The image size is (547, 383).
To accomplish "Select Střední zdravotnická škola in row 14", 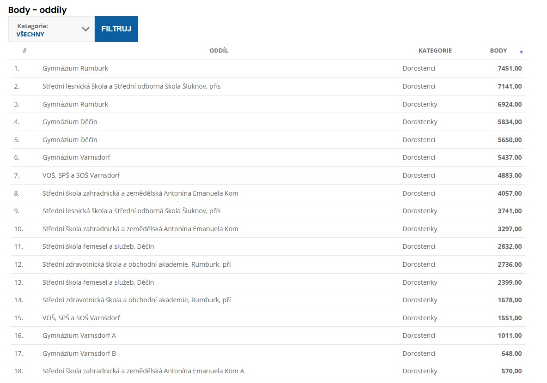I will click(137, 299).
